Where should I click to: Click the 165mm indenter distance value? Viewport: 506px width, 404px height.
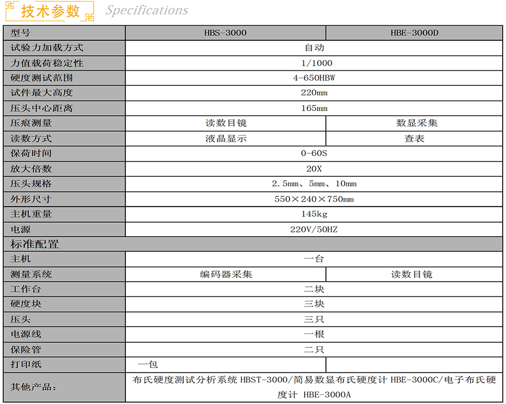point(314,108)
